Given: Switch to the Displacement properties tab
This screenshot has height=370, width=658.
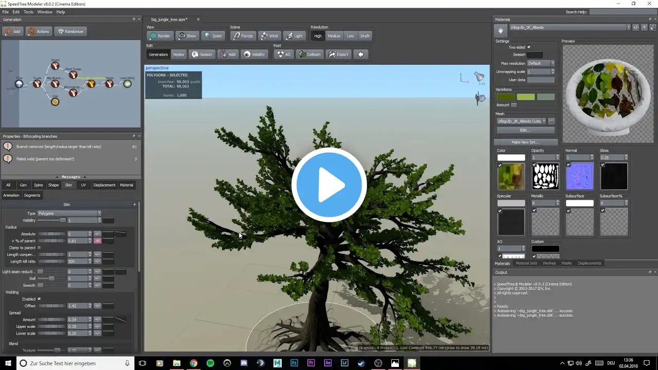Looking at the screenshot, I should click(104, 185).
